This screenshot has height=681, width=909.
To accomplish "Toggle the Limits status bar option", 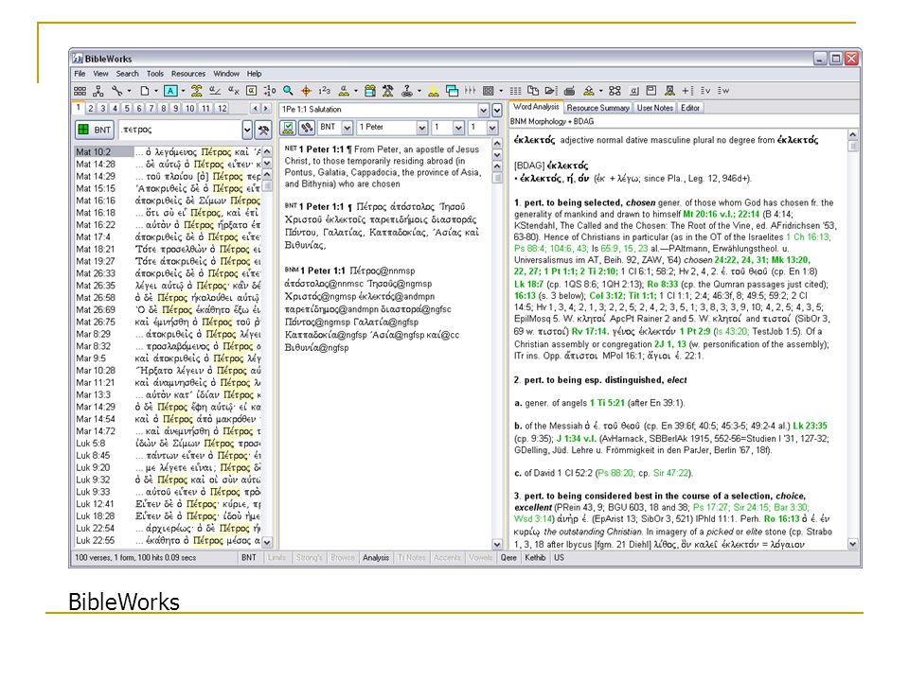I will coord(277,558).
